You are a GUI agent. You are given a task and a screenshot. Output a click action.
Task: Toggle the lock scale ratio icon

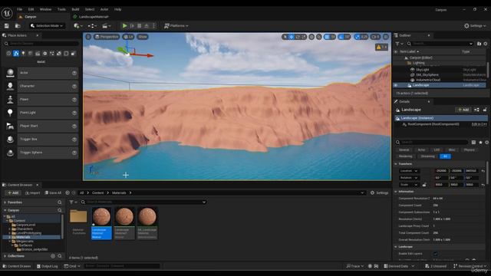pyautogui.click(x=424, y=185)
